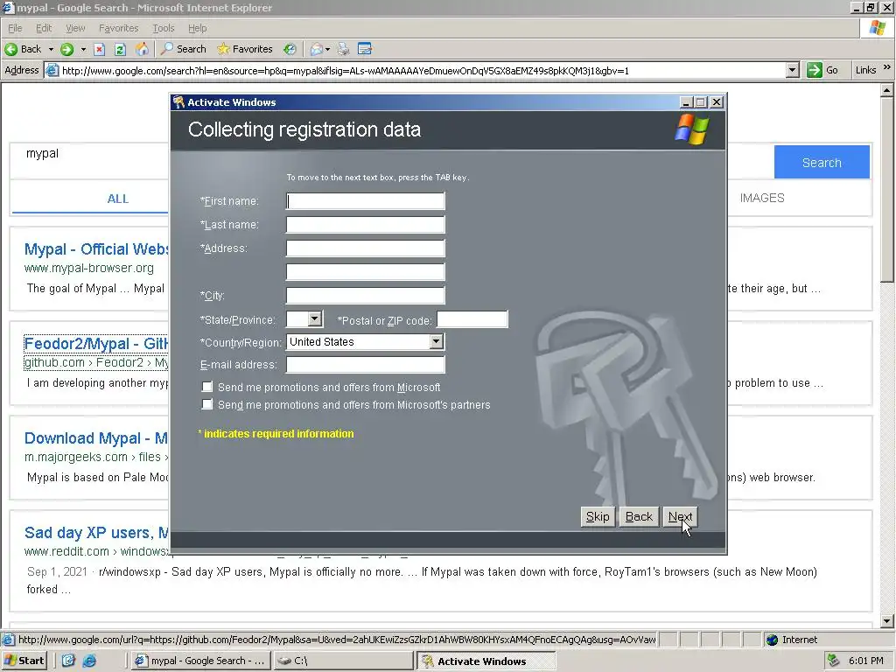Switch to the IMAGES tab on Google
Screen dimensions: 896x672
click(x=762, y=198)
